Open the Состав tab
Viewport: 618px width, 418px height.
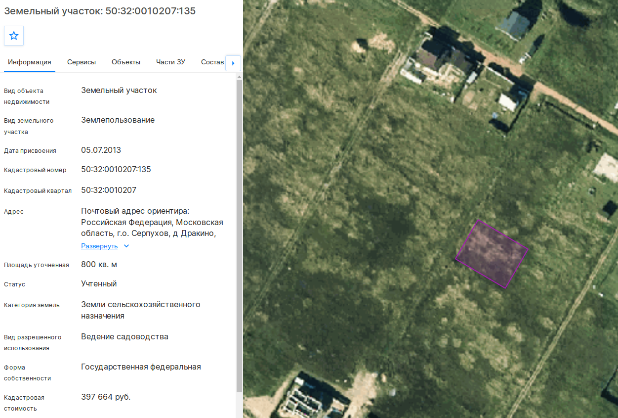(212, 62)
